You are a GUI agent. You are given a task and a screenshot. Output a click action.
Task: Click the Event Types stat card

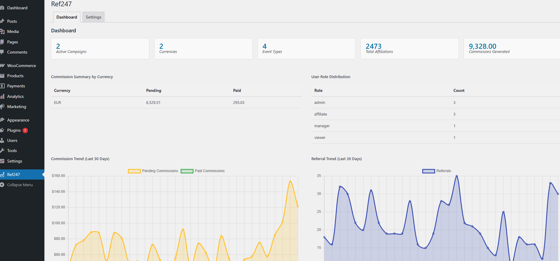point(306,48)
